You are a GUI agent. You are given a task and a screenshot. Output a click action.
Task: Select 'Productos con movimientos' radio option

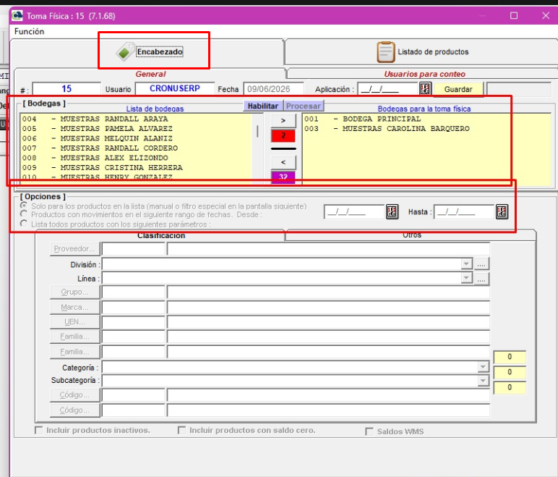point(24,214)
